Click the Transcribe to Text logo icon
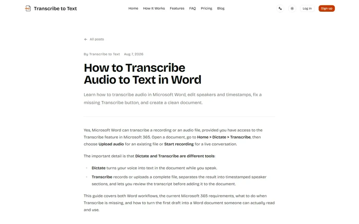This screenshot has height=224, width=359. point(28,8)
